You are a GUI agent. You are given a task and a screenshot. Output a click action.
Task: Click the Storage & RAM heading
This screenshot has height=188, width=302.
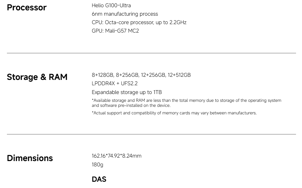tap(37, 77)
